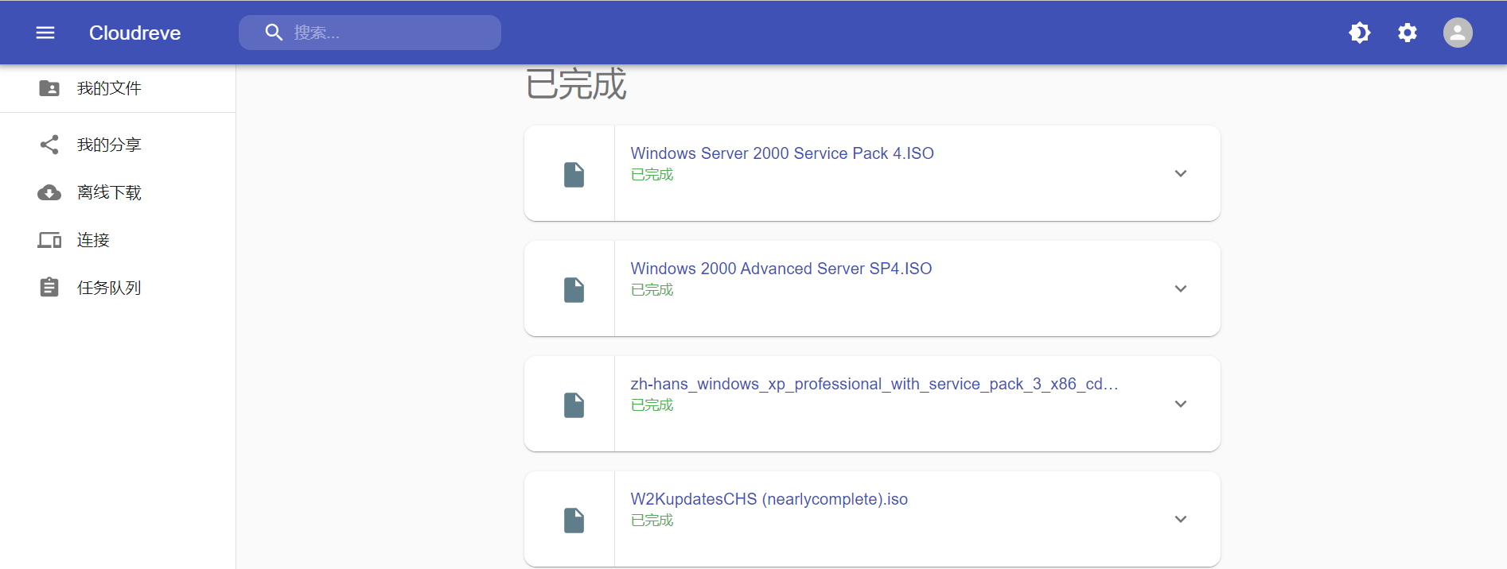Go to 我的分享 in sidebar
1507x569 pixels.
pyautogui.click(x=118, y=145)
